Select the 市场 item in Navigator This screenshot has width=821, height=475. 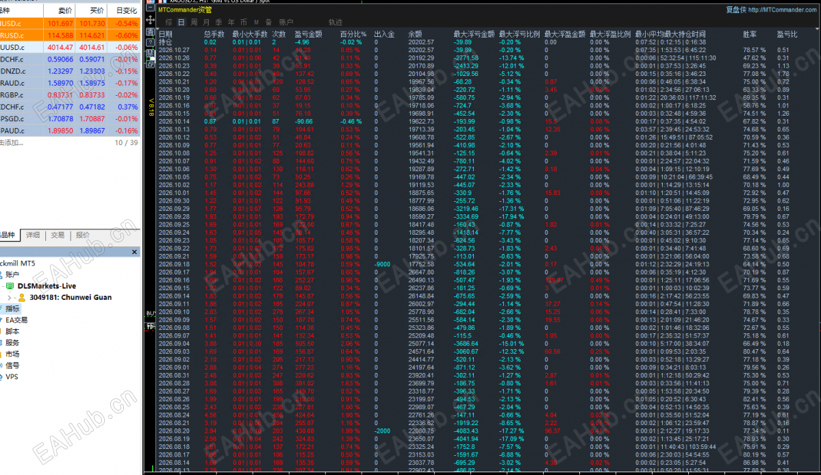(x=12, y=355)
